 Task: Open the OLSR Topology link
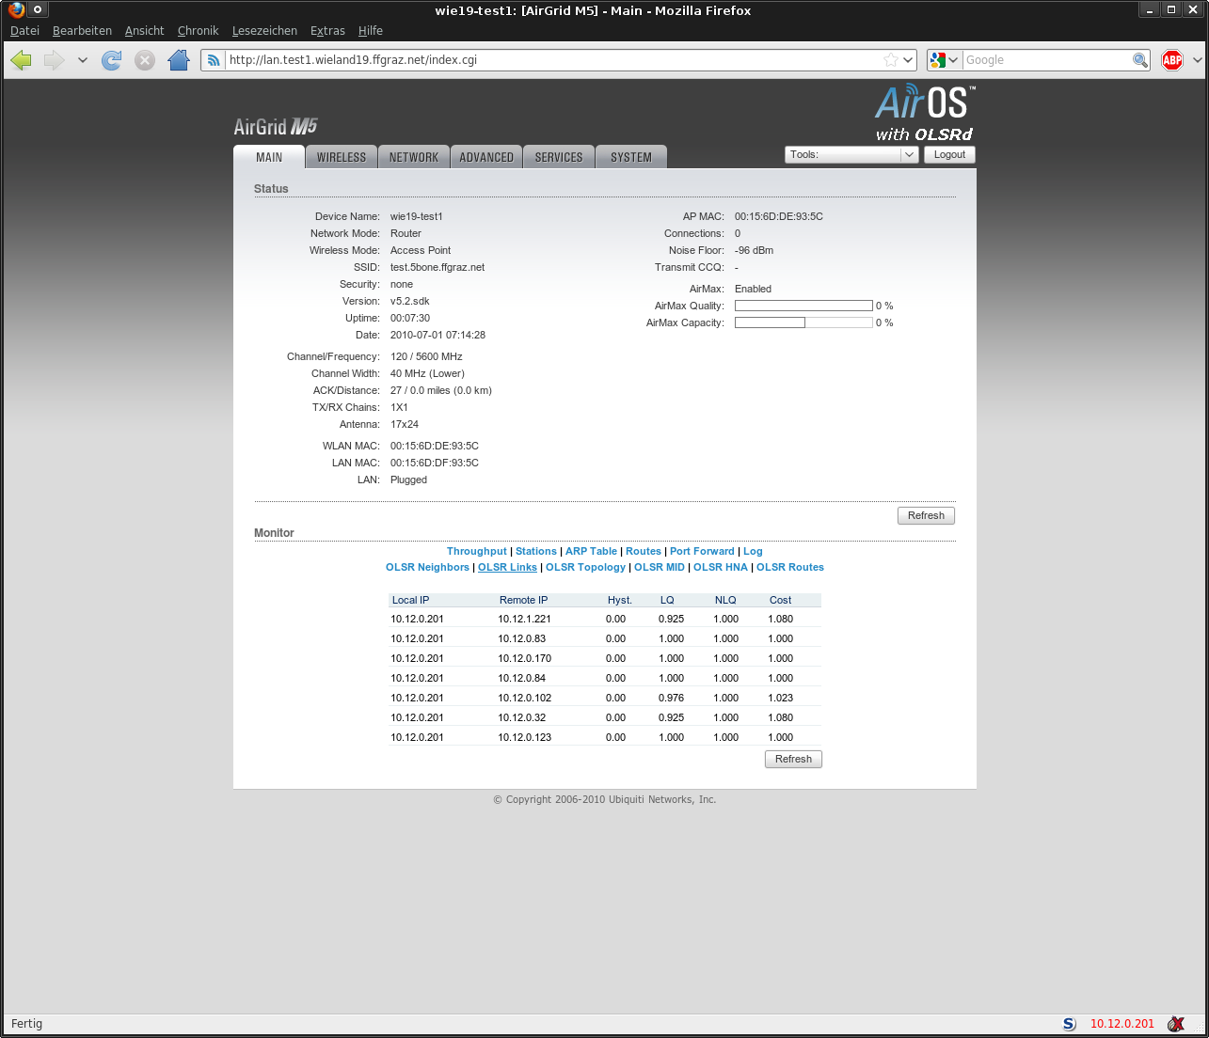click(585, 568)
